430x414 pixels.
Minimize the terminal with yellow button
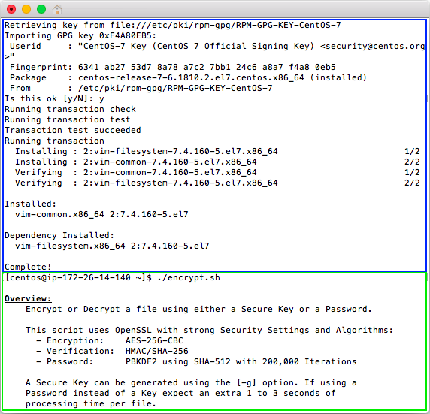[x=26, y=9]
